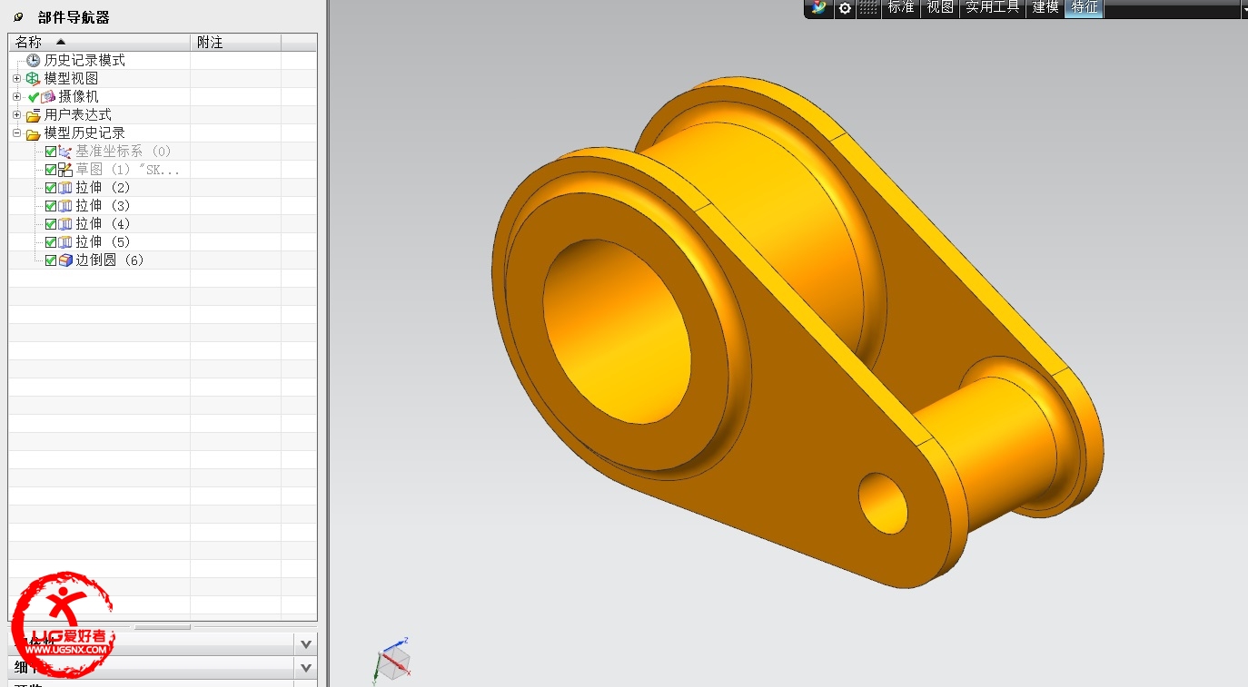Image resolution: width=1248 pixels, height=687 pixels.
Task: Switch to the 实用工具 toolbar tab
Action: (x=992, y=7)
